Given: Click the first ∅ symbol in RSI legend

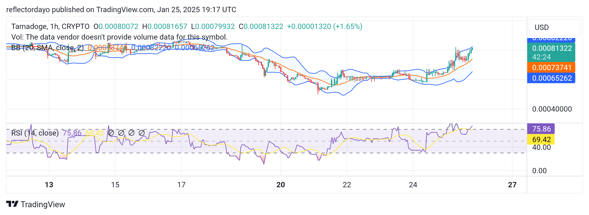Looking at the screenshot, I should 111,133.
